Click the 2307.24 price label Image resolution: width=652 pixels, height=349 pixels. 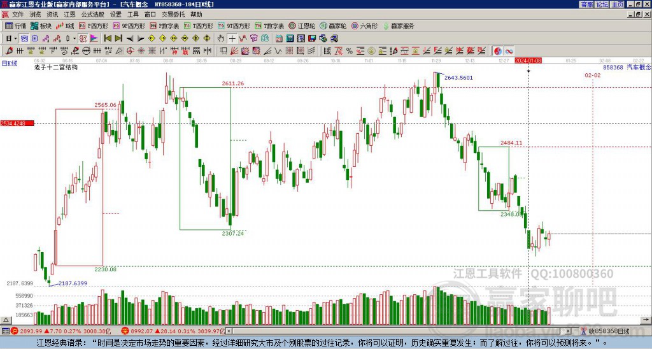[x=233, y=234]
